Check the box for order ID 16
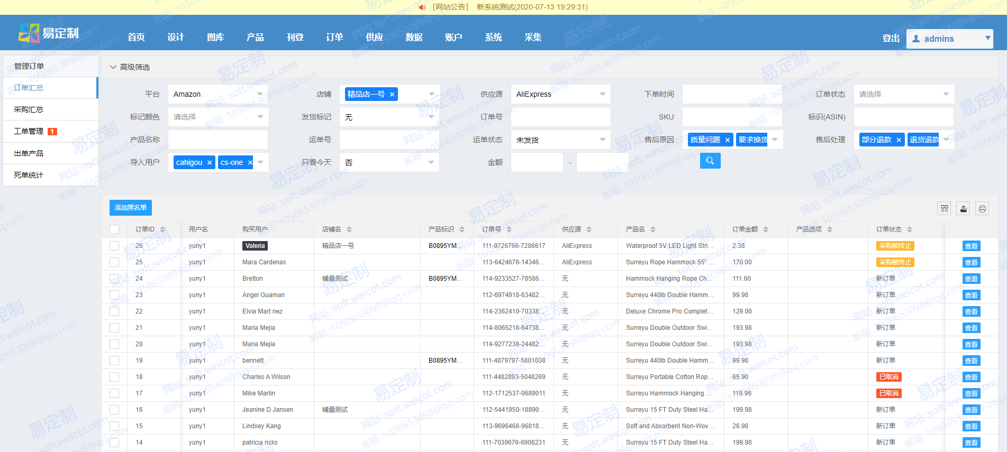 point(114,410)
